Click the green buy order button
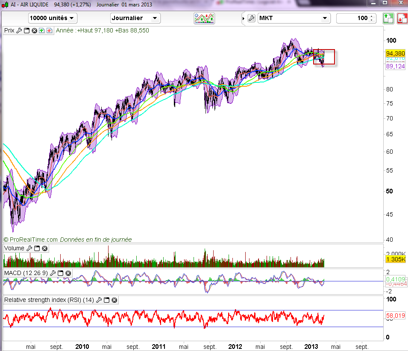Viewport: 408px width, 351px height. (388, 18)
